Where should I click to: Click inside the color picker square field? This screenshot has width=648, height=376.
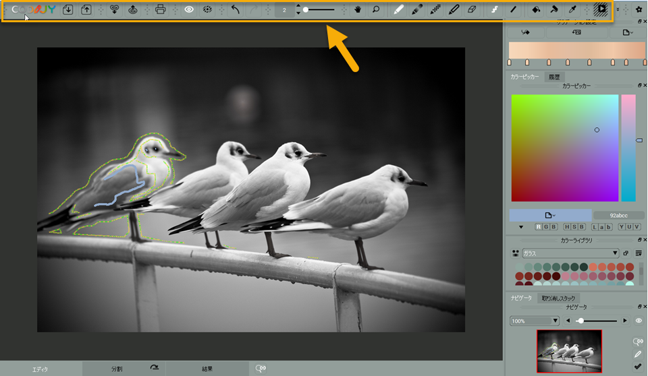coord(565,148)
